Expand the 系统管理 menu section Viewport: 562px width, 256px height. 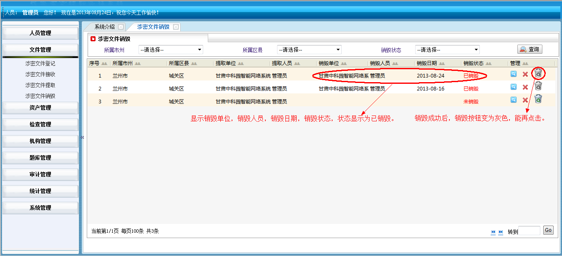tap(40, 208)
